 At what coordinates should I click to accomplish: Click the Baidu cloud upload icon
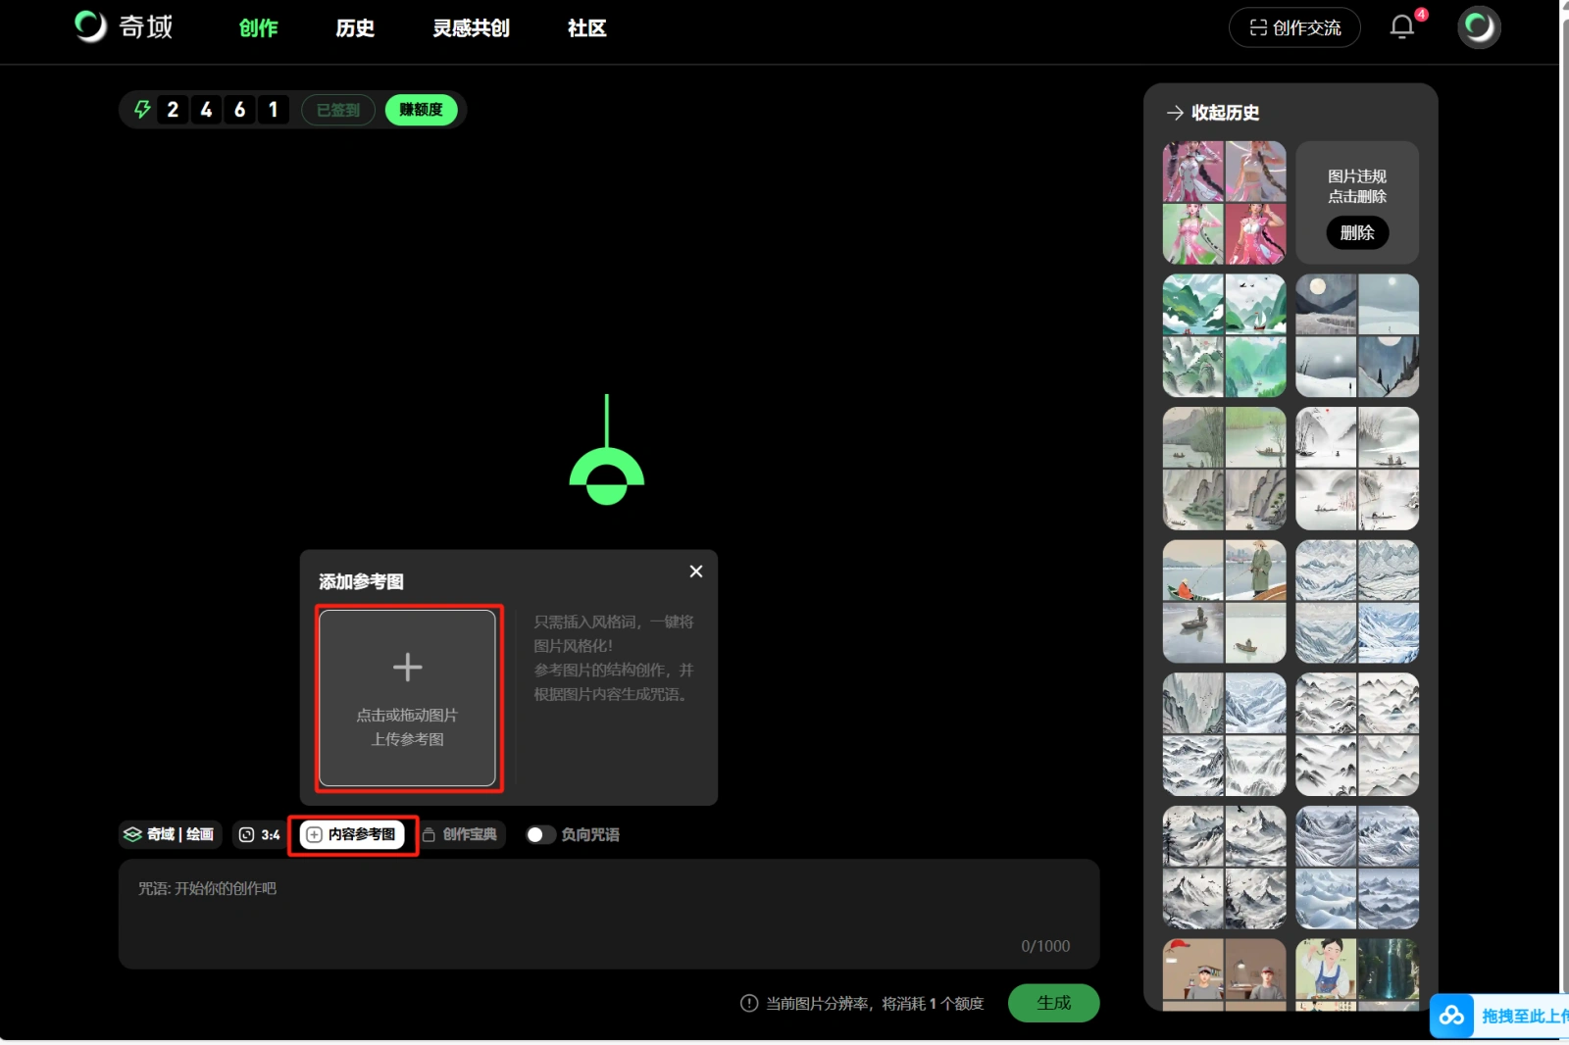click(1452, 1016)
